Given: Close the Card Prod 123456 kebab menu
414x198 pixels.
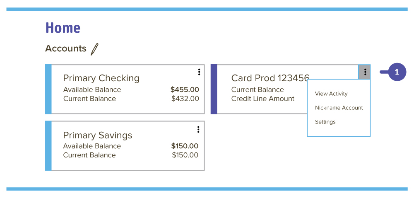Looking at the screenshot, I should [x=365, y=72].
